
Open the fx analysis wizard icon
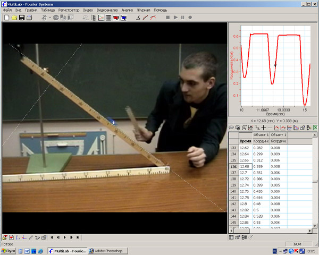pyautogui.click(x=138, y=18)
